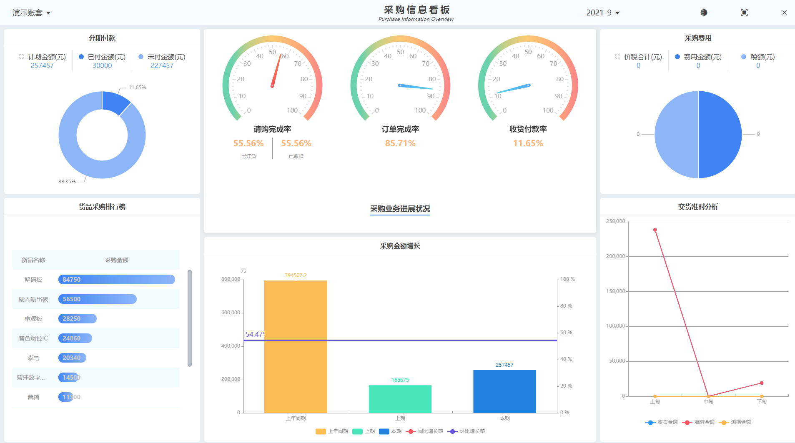Click the unpaid amount value 227457
The image size is (795, 443).
[x=162, y=65]
